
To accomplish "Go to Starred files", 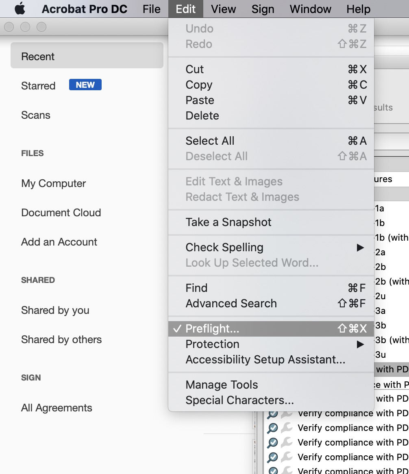I will tap(38, 85).
